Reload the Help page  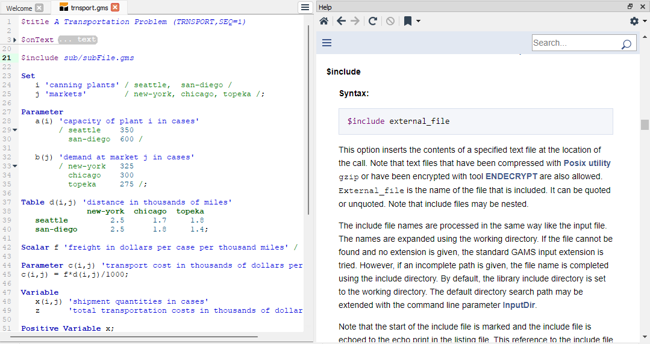(373, 21)
